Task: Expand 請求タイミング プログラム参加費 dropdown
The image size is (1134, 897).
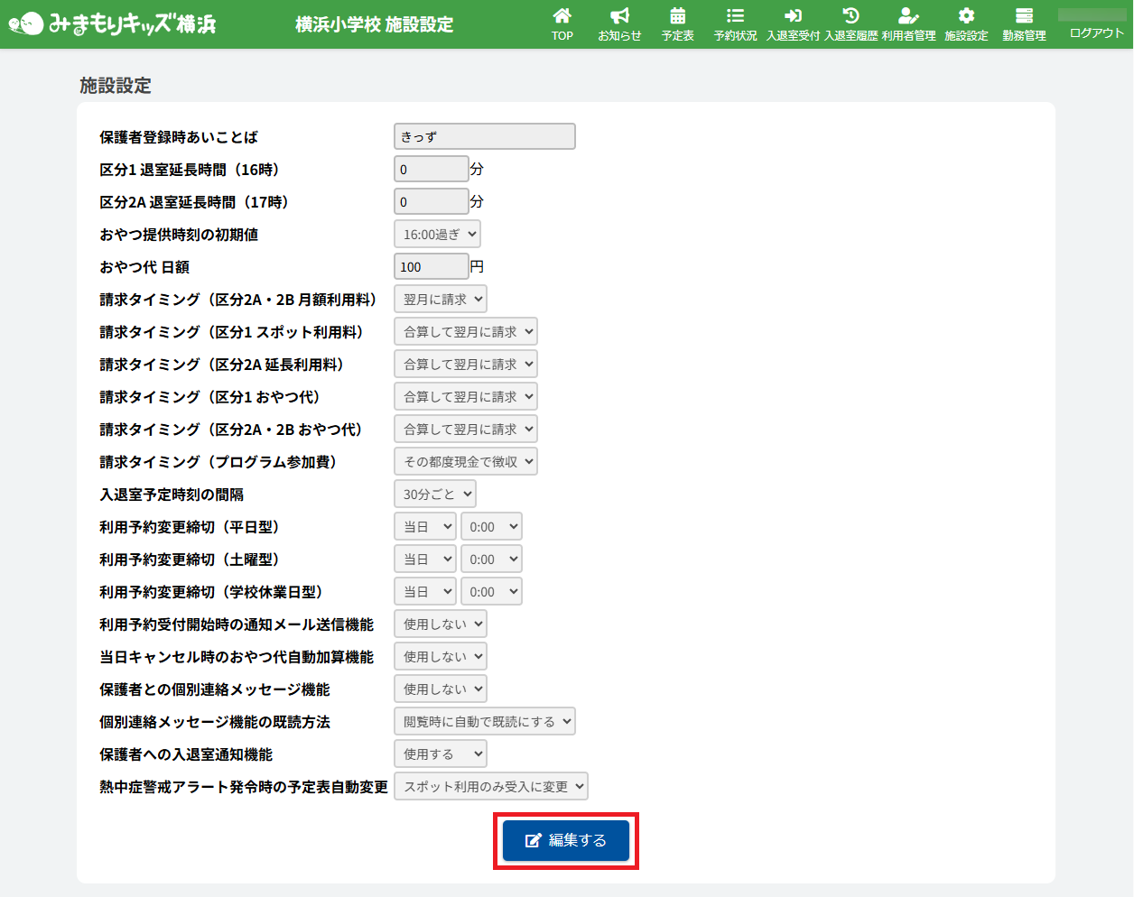Action: 466,462
